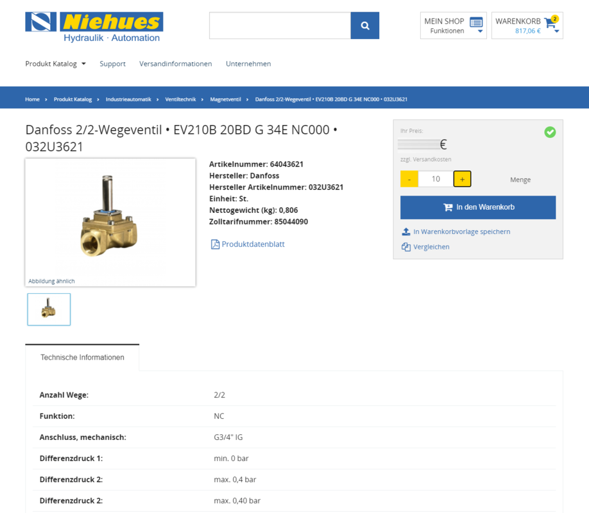Click the cart total 817,06 €

point(528,31)
